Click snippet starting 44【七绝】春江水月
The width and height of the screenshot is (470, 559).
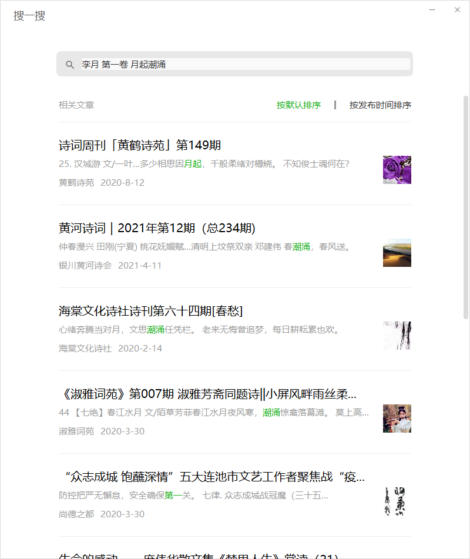pyautogui.click(x=214, y=413)
